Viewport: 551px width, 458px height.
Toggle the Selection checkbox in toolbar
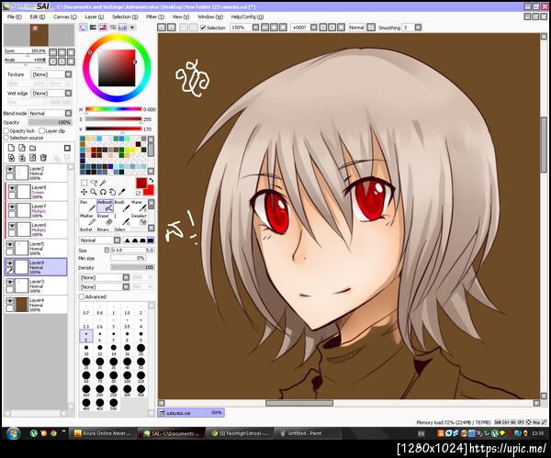click(203, 28)
